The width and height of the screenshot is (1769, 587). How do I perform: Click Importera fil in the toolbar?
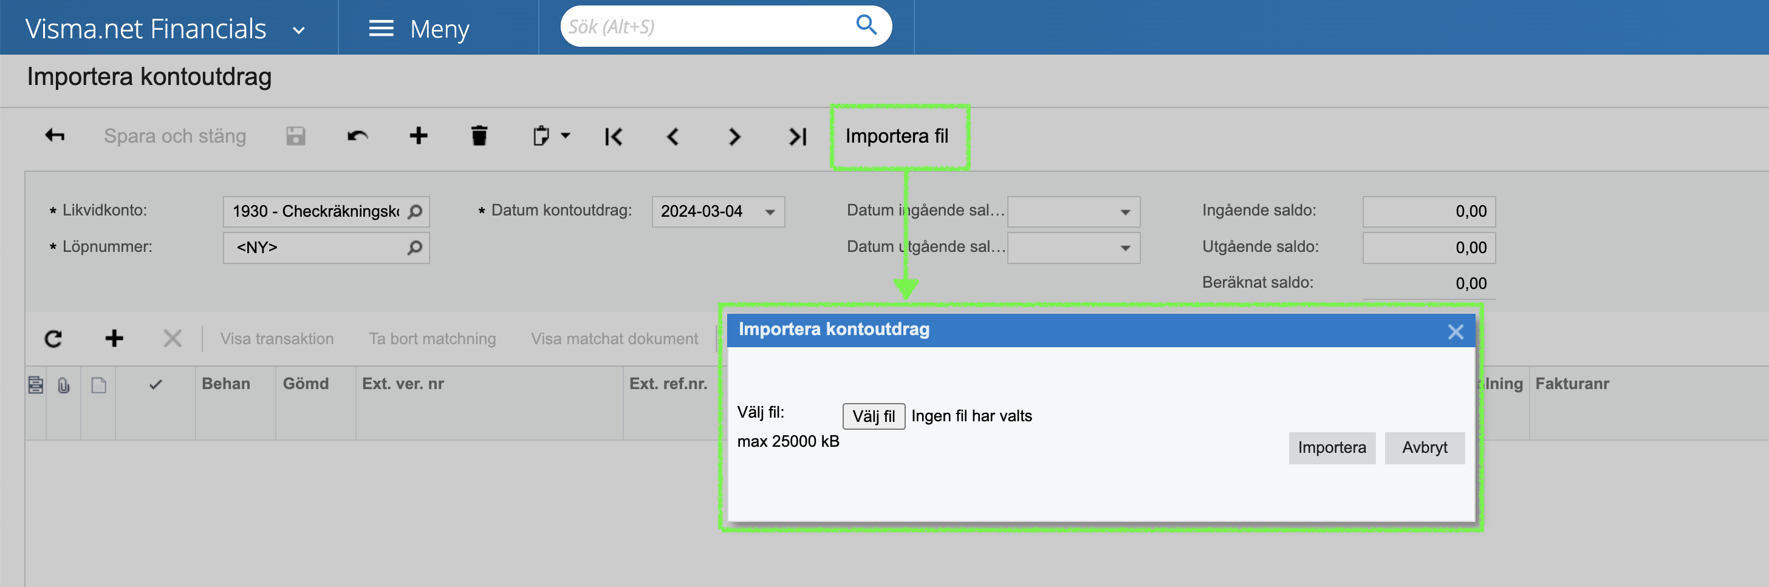[896, 136]
